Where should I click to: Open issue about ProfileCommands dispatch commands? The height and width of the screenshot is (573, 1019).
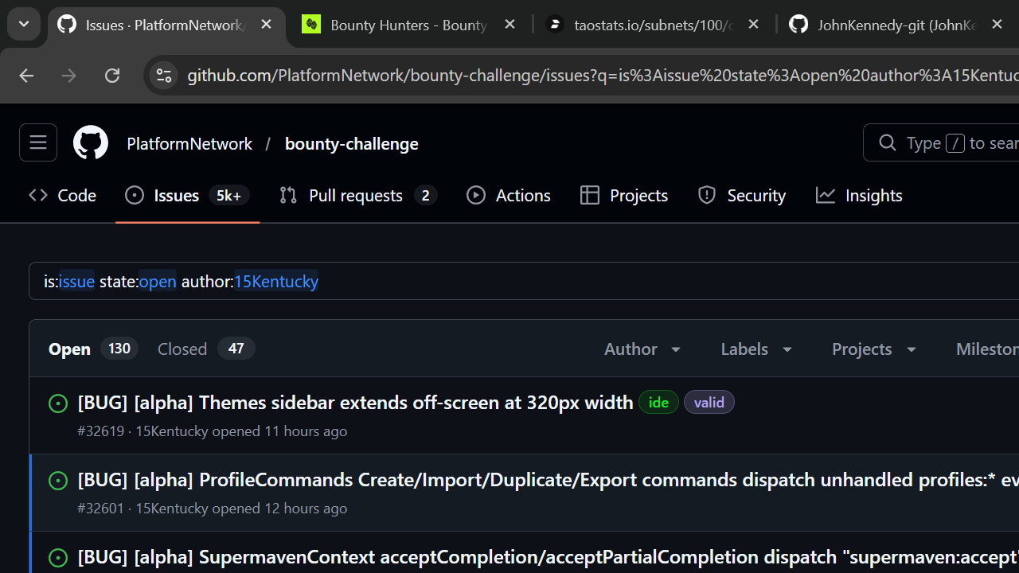coord(549,479)
